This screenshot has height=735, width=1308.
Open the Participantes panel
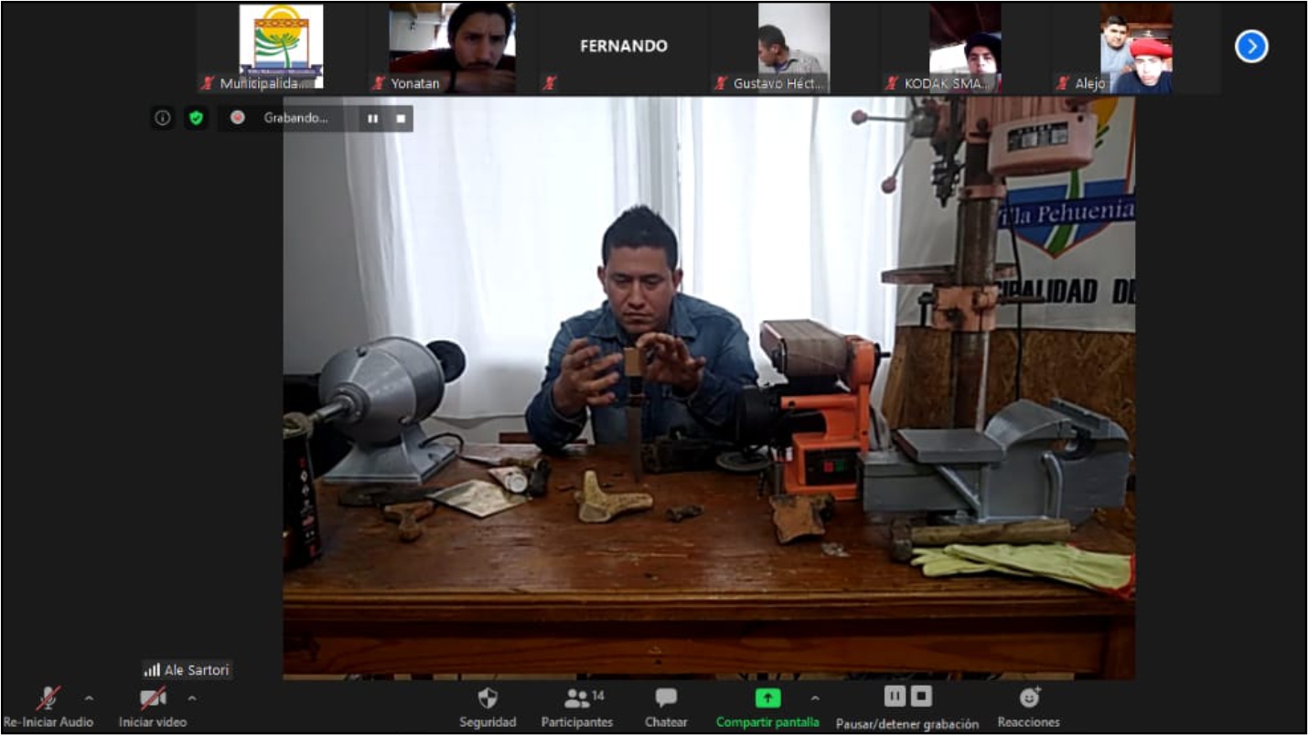[576, 699]
